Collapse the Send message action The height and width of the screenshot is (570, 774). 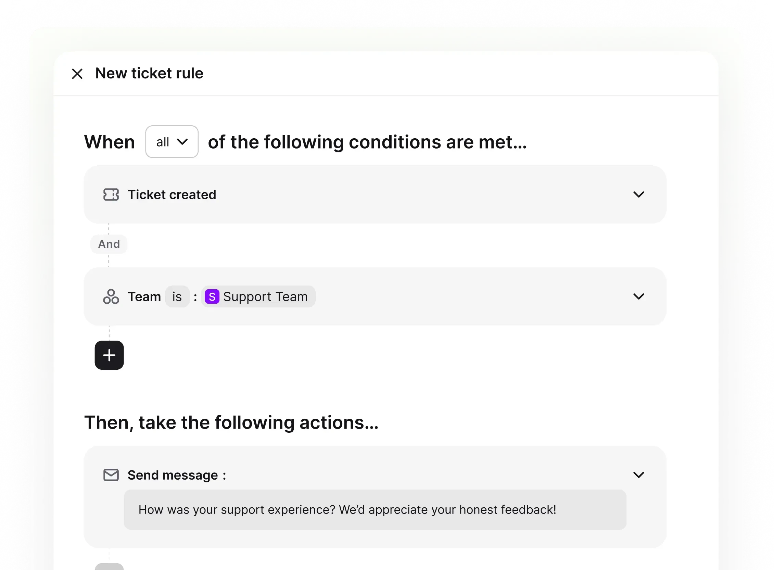pyautogui.click(x=639, y=474)
